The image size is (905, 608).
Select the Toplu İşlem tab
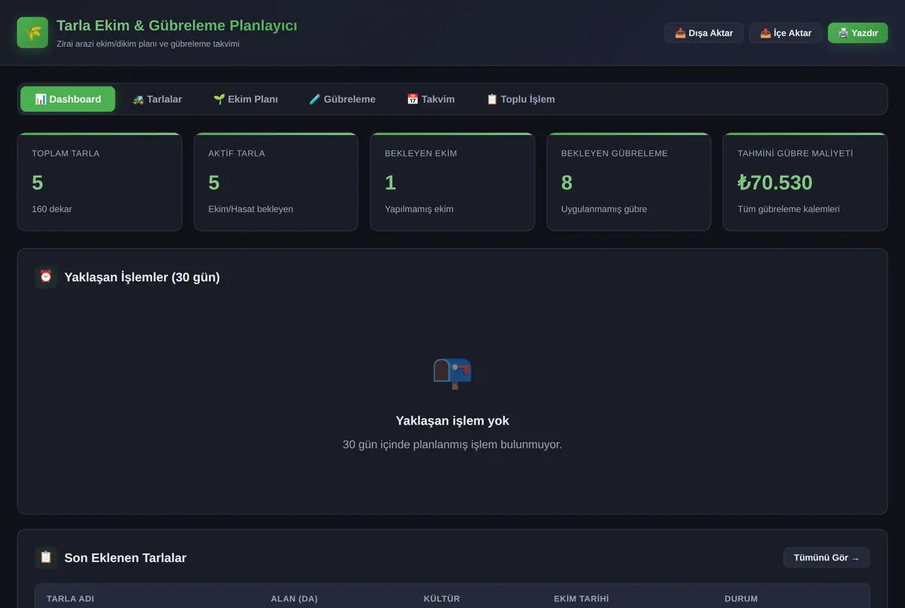(520, 99)
